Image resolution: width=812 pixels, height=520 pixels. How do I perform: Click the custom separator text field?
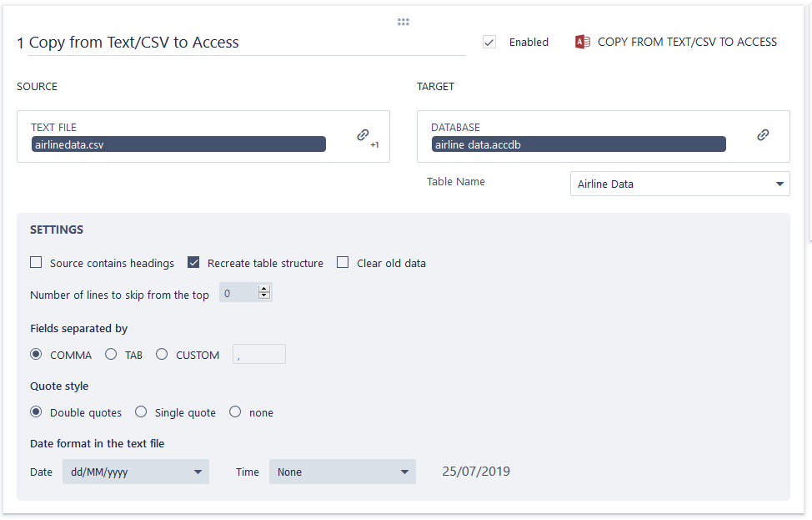click(x=259, y=355)
